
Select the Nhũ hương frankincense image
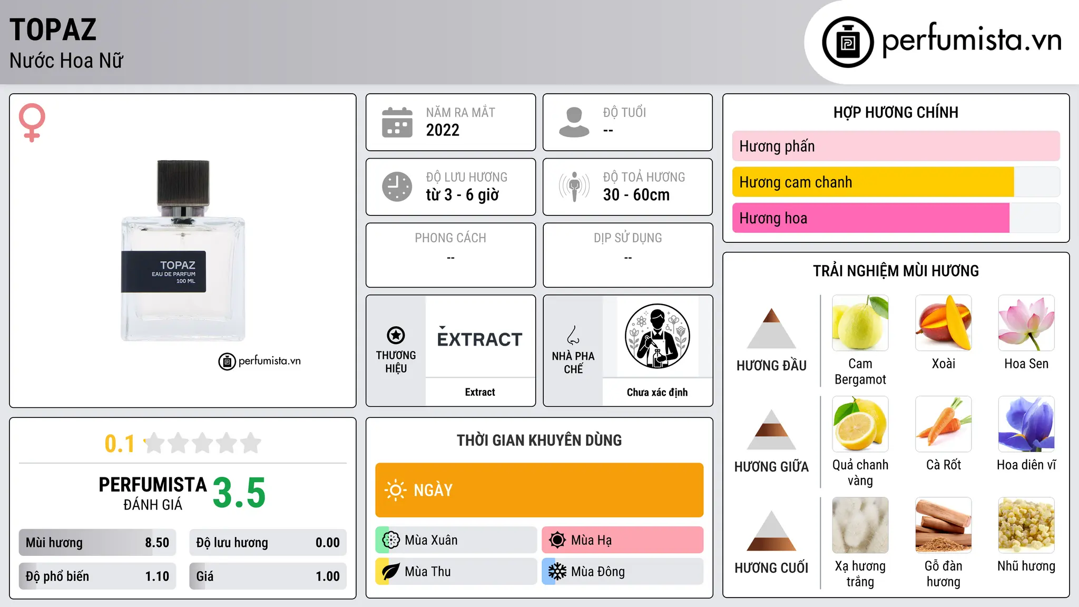tap(1026, 525)
